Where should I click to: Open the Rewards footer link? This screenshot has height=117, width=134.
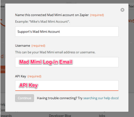[x=6, y=115]
